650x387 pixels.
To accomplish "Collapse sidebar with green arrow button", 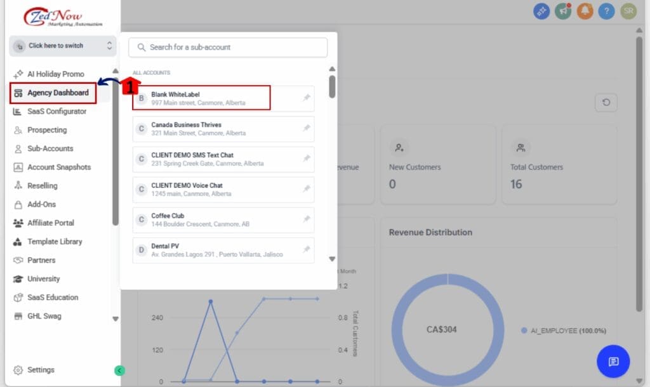I will [x=119, y=371].
